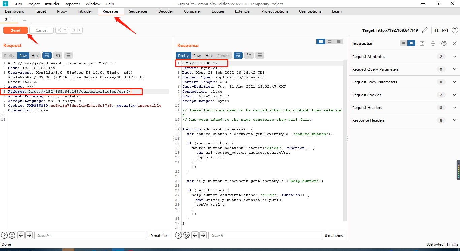This screenshot has height=251, width=460.
Task: Close the Inspector panel
Action: [454, 43]
